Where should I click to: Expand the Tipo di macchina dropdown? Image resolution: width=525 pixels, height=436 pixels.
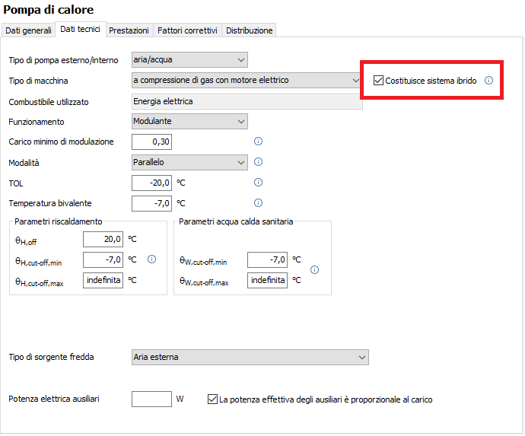point(247,81)
